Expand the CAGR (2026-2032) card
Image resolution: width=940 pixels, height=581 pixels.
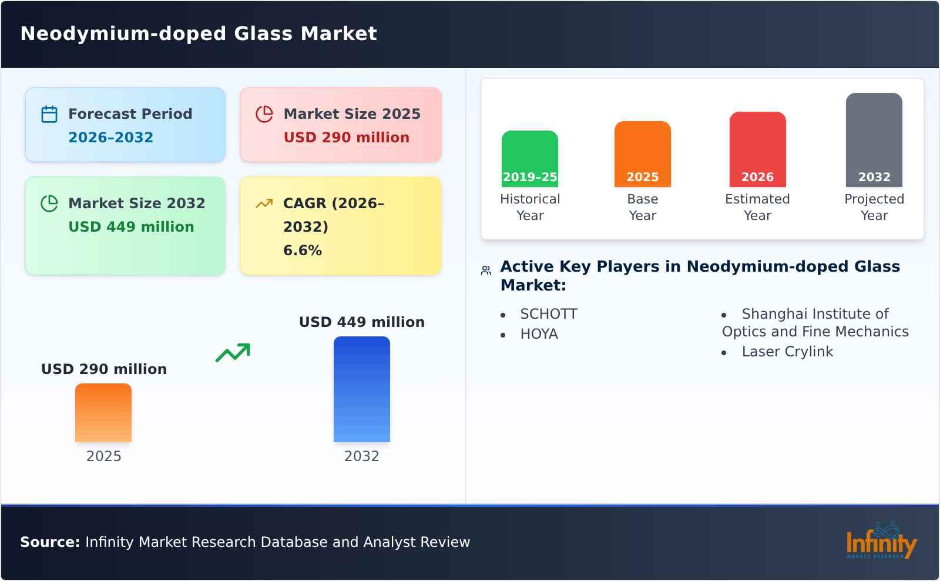[340, 226]
